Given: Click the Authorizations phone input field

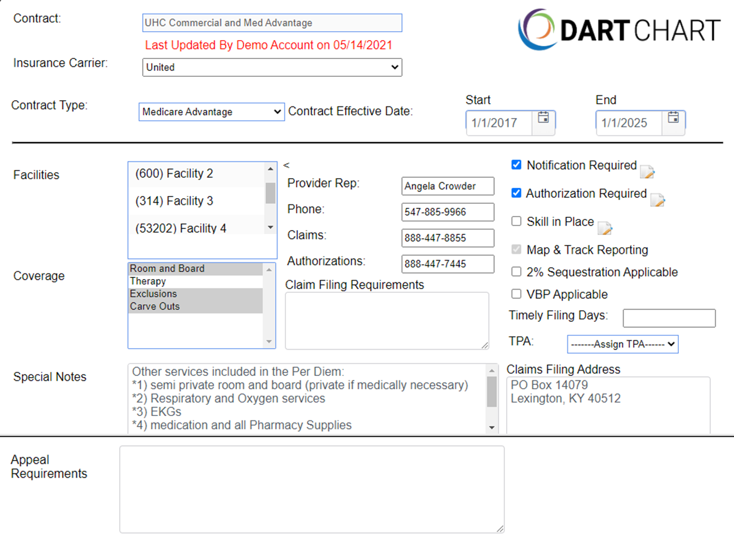Looking at the screenshot, I should click(448, 264).
